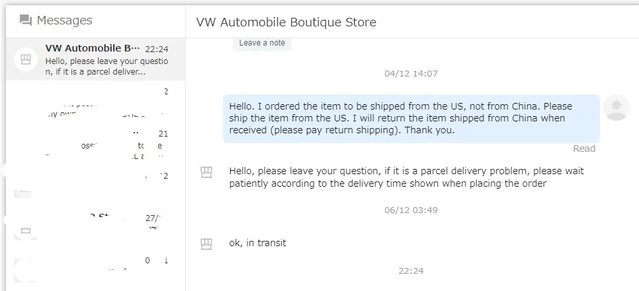Click the 'Read' status under the sent message
This screenshot has width=639, height=291.
click(584, 148)
